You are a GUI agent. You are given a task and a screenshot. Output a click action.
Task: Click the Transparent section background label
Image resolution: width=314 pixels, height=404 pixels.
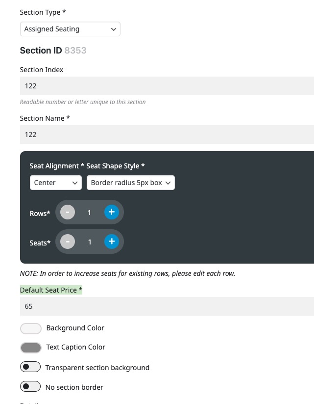tap(97, 368)
